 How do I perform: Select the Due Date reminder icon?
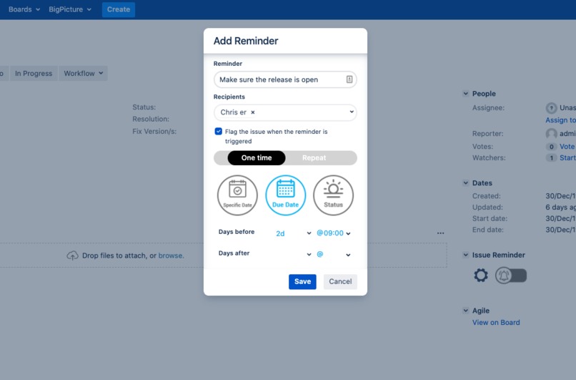point(285,195)
